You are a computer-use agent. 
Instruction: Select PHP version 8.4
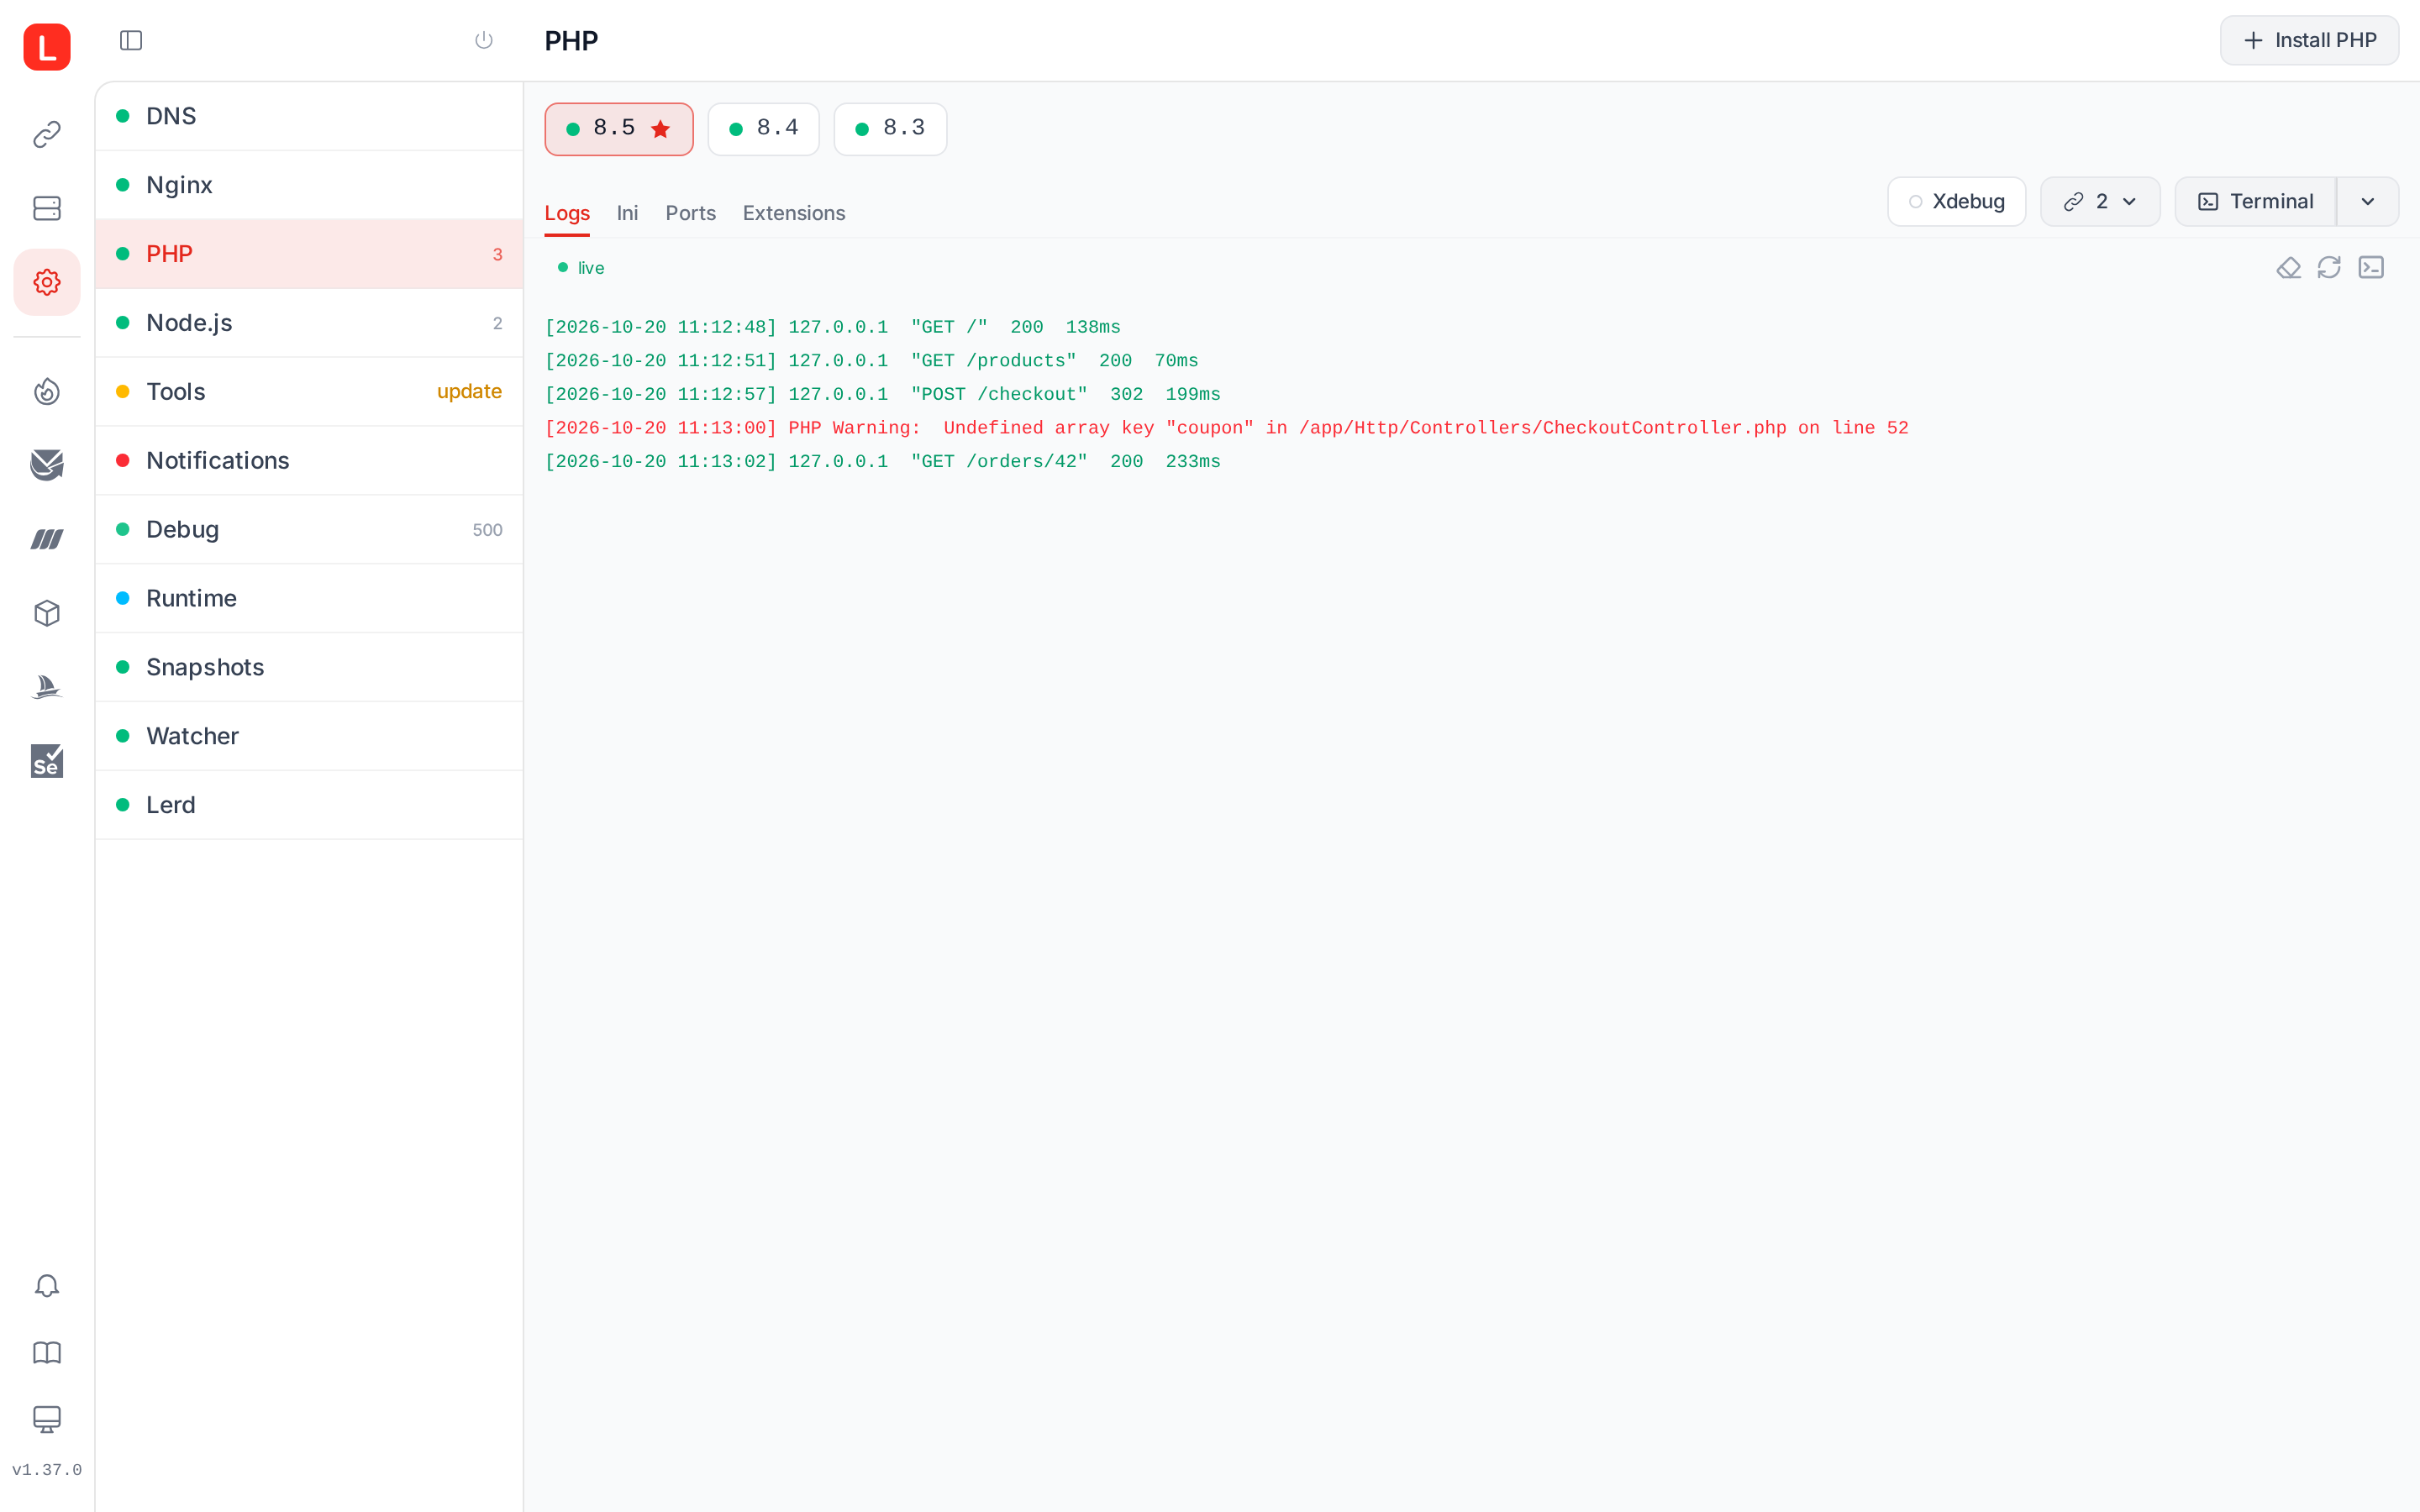point(764,129)
